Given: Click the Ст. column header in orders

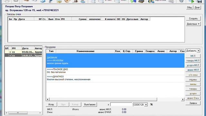Looking at the screenshot, I should click(45, 19).
